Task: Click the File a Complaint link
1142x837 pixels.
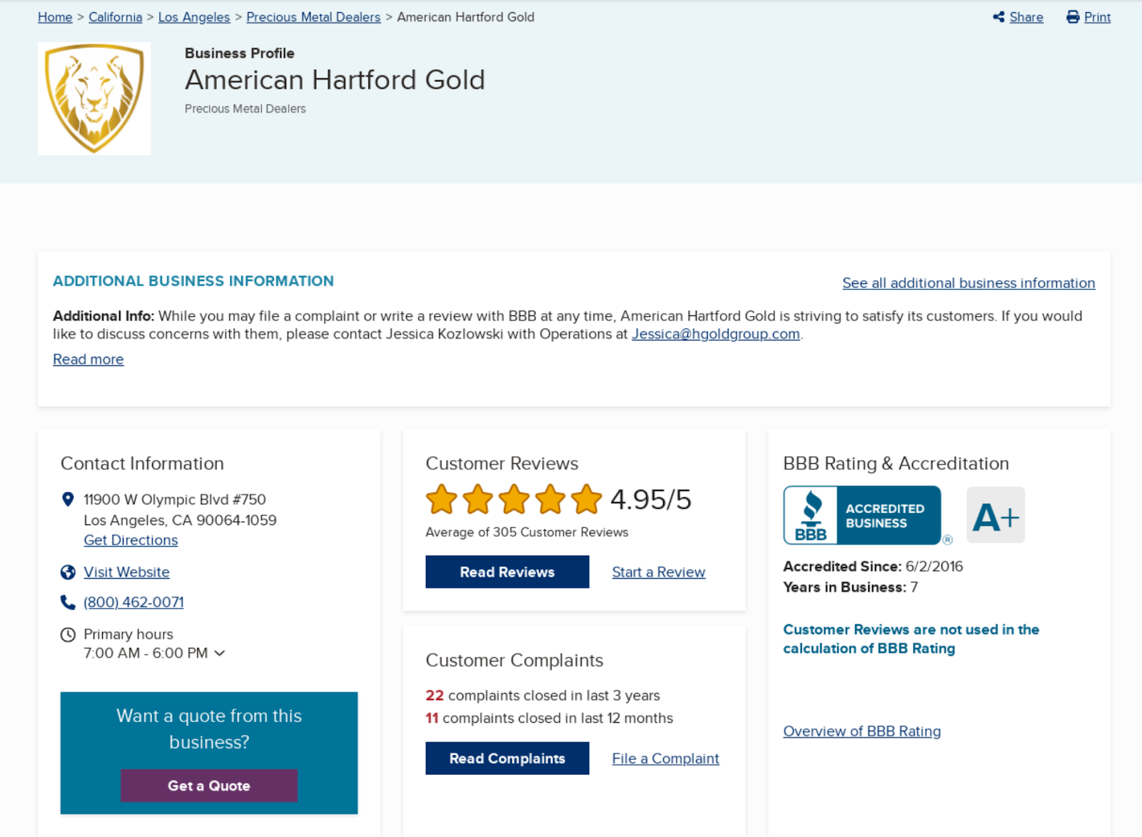Action: 665,759
